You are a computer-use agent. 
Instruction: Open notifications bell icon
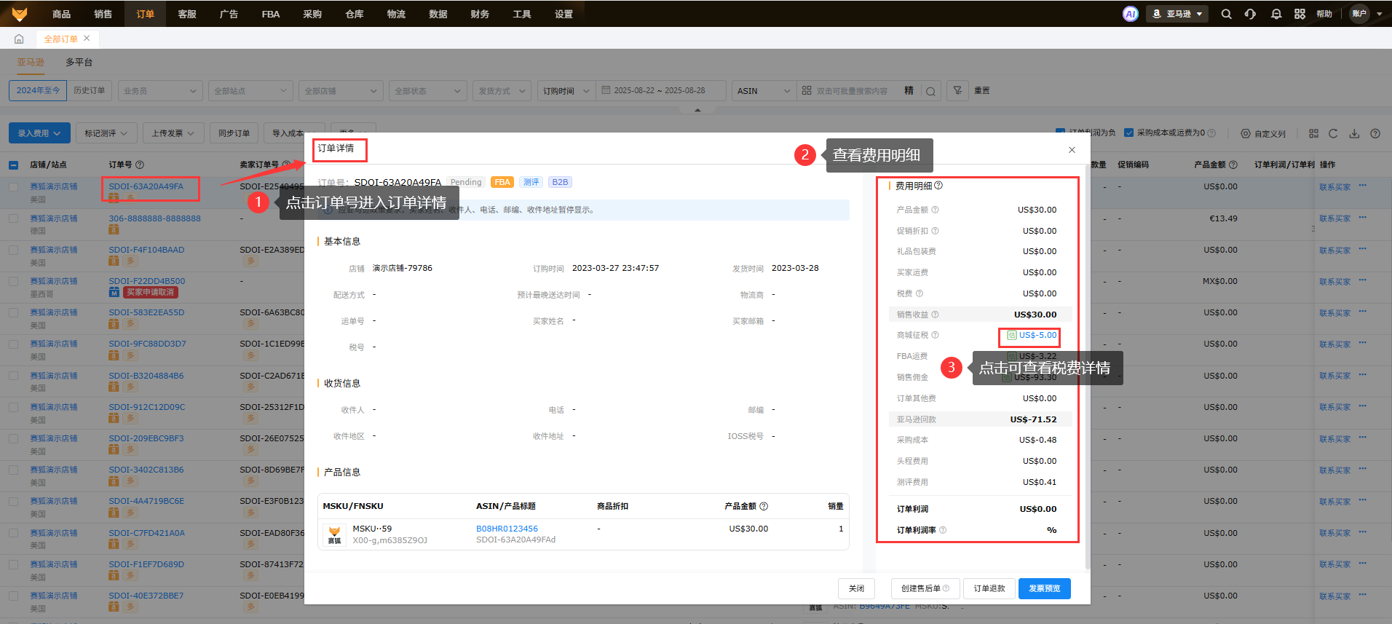click(x=1276, y=14)
